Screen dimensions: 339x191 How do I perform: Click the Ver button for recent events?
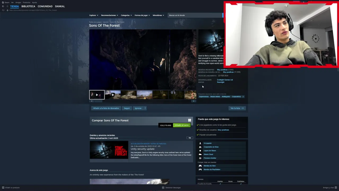pyautogui.click(x=190, y=138)
